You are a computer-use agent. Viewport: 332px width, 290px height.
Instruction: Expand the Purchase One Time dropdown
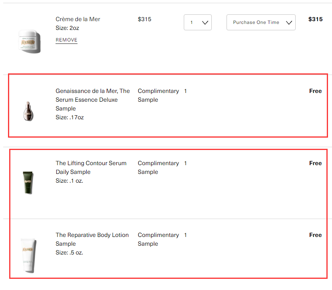point(261,23)
